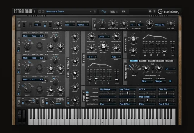Show the synth page via the sine-wave icon
Image resolution: width=194 pixels, height=133 pixels.
(104, 11)
